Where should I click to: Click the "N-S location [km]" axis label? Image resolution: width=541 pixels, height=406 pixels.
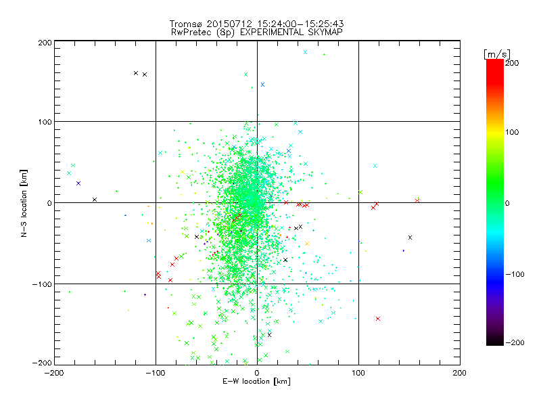tap(24, 203)
